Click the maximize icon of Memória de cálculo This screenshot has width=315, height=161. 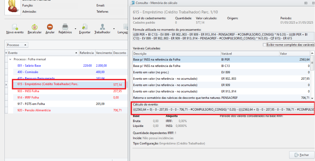point(305,3)
